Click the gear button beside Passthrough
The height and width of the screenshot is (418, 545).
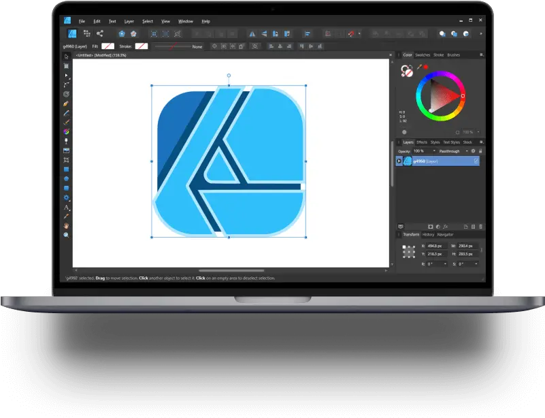point(473,150)
